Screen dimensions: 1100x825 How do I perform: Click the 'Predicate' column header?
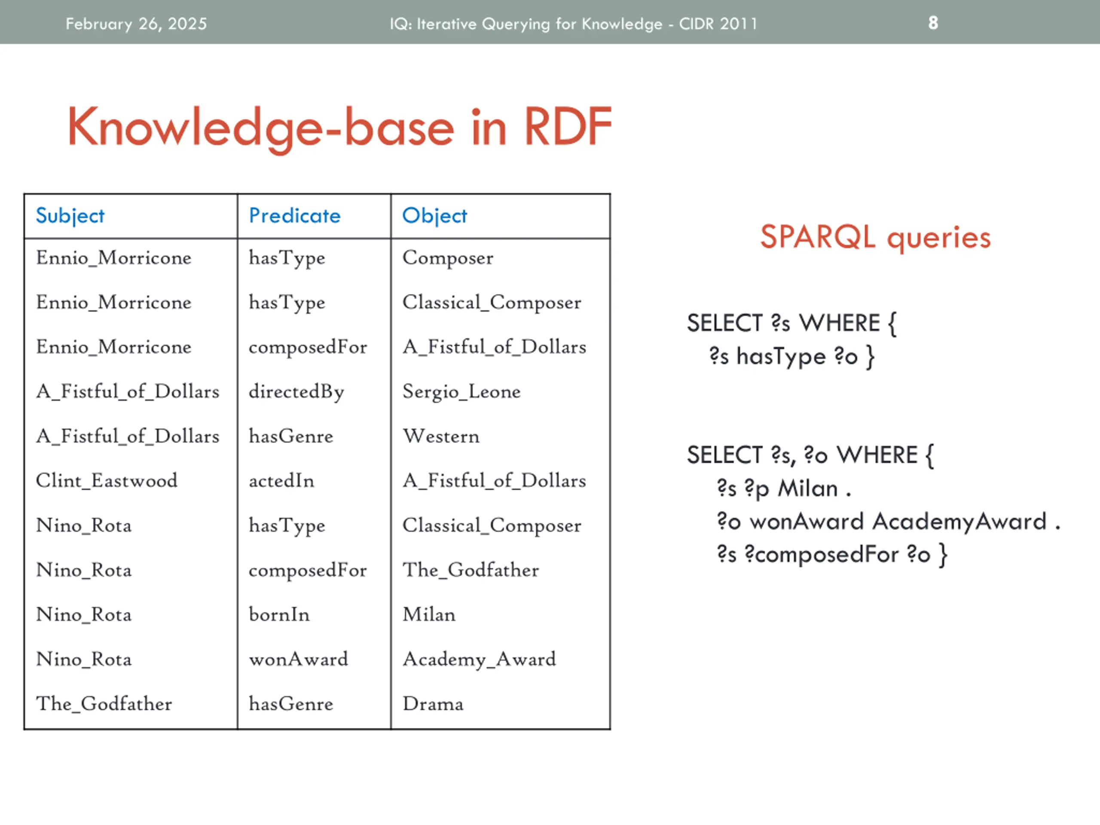coord(295,216)
